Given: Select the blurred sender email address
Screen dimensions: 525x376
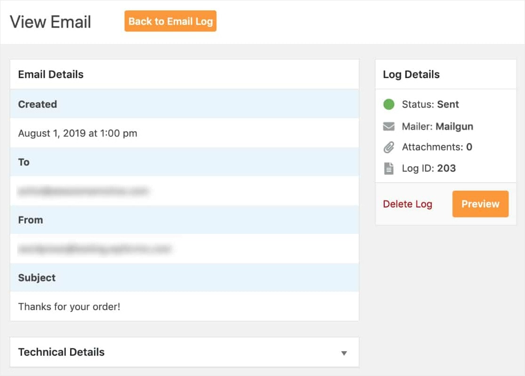Looking at the screenshot, I should 96,249.
